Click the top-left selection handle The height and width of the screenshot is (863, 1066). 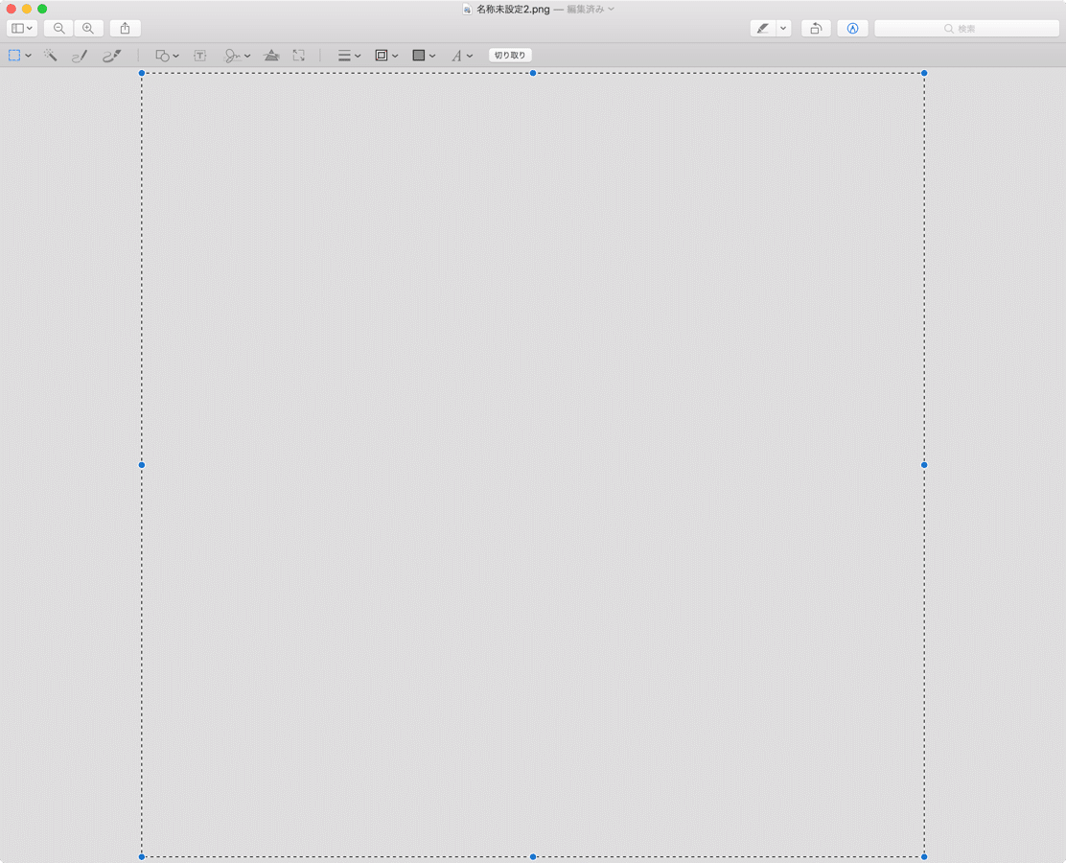click(x=142, y=73)
